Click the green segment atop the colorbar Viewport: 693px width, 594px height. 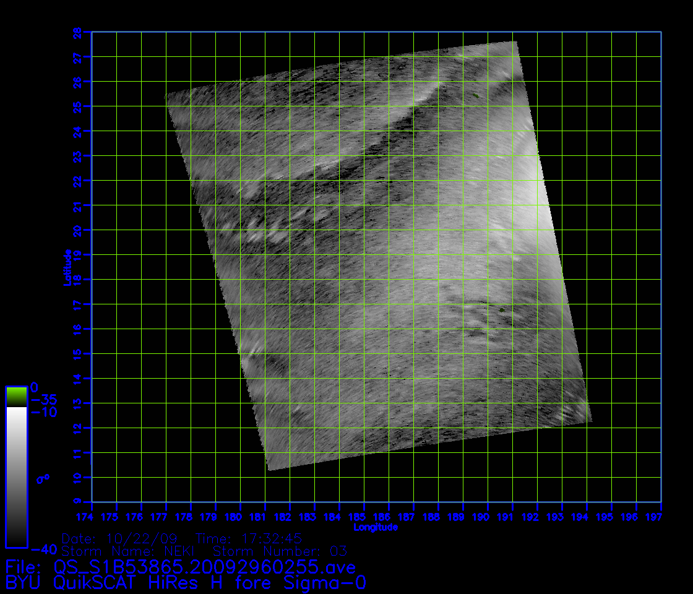pos(16,396)
